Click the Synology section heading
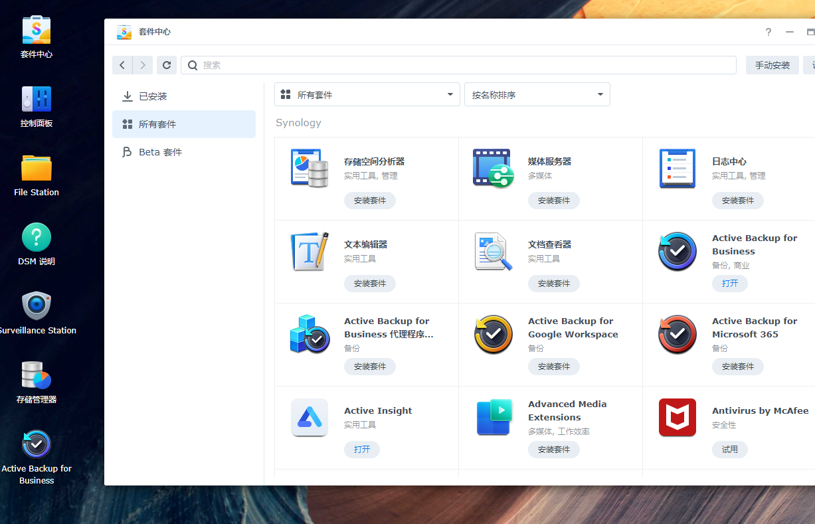815x524 pixels. (x=298, y=123)
